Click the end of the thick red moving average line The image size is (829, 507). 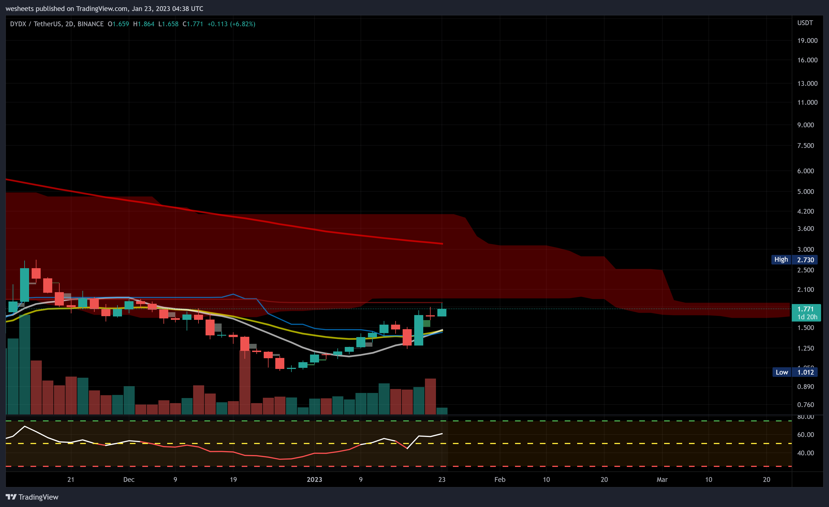point(442,244)
